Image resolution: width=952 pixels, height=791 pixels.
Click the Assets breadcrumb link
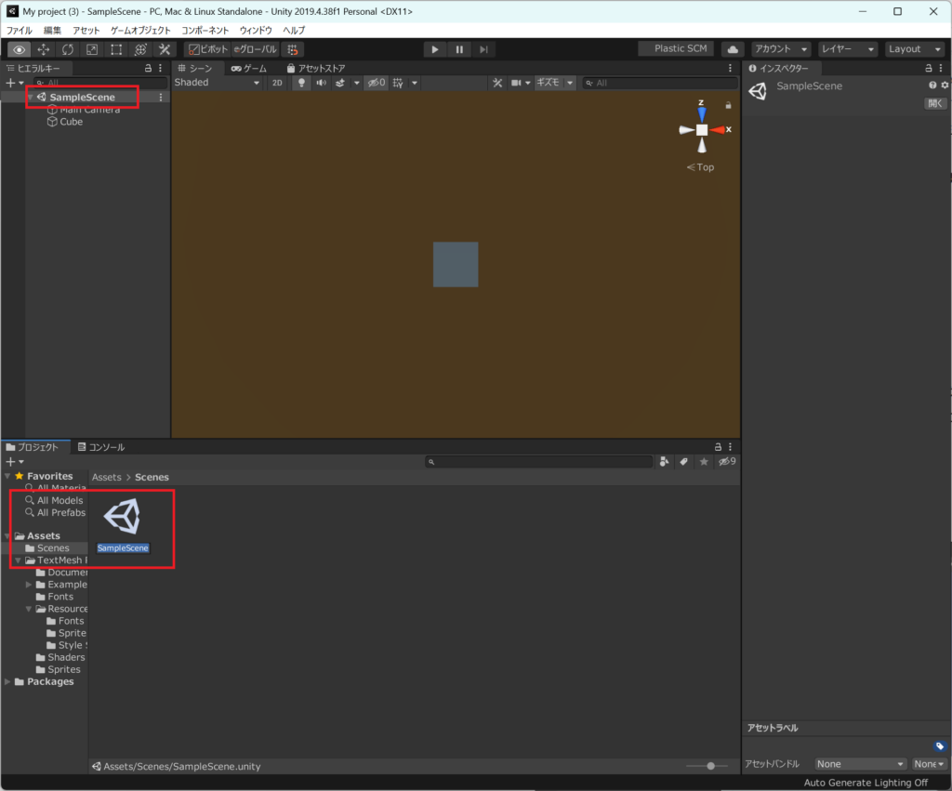click(107, 477)
